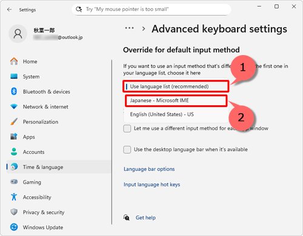Select Personalization in sidebar

pyautogui.click(x=59, y=122)
